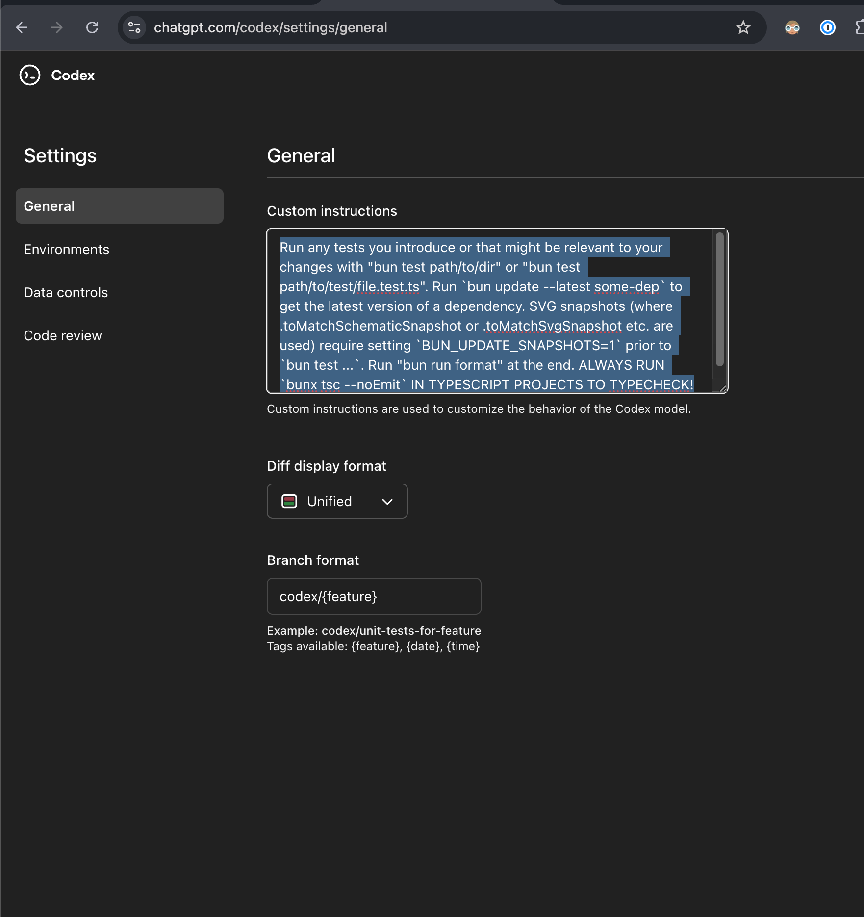Click the 'Settings' sidebar heading
864x917 pixels.
pyautogui.click(x=60, y=156)
